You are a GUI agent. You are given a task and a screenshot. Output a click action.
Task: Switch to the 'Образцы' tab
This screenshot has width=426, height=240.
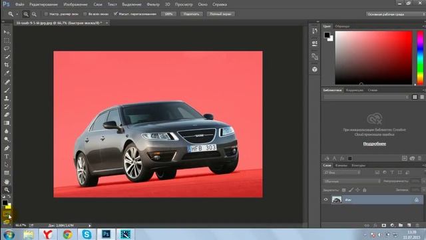point(342,27)
